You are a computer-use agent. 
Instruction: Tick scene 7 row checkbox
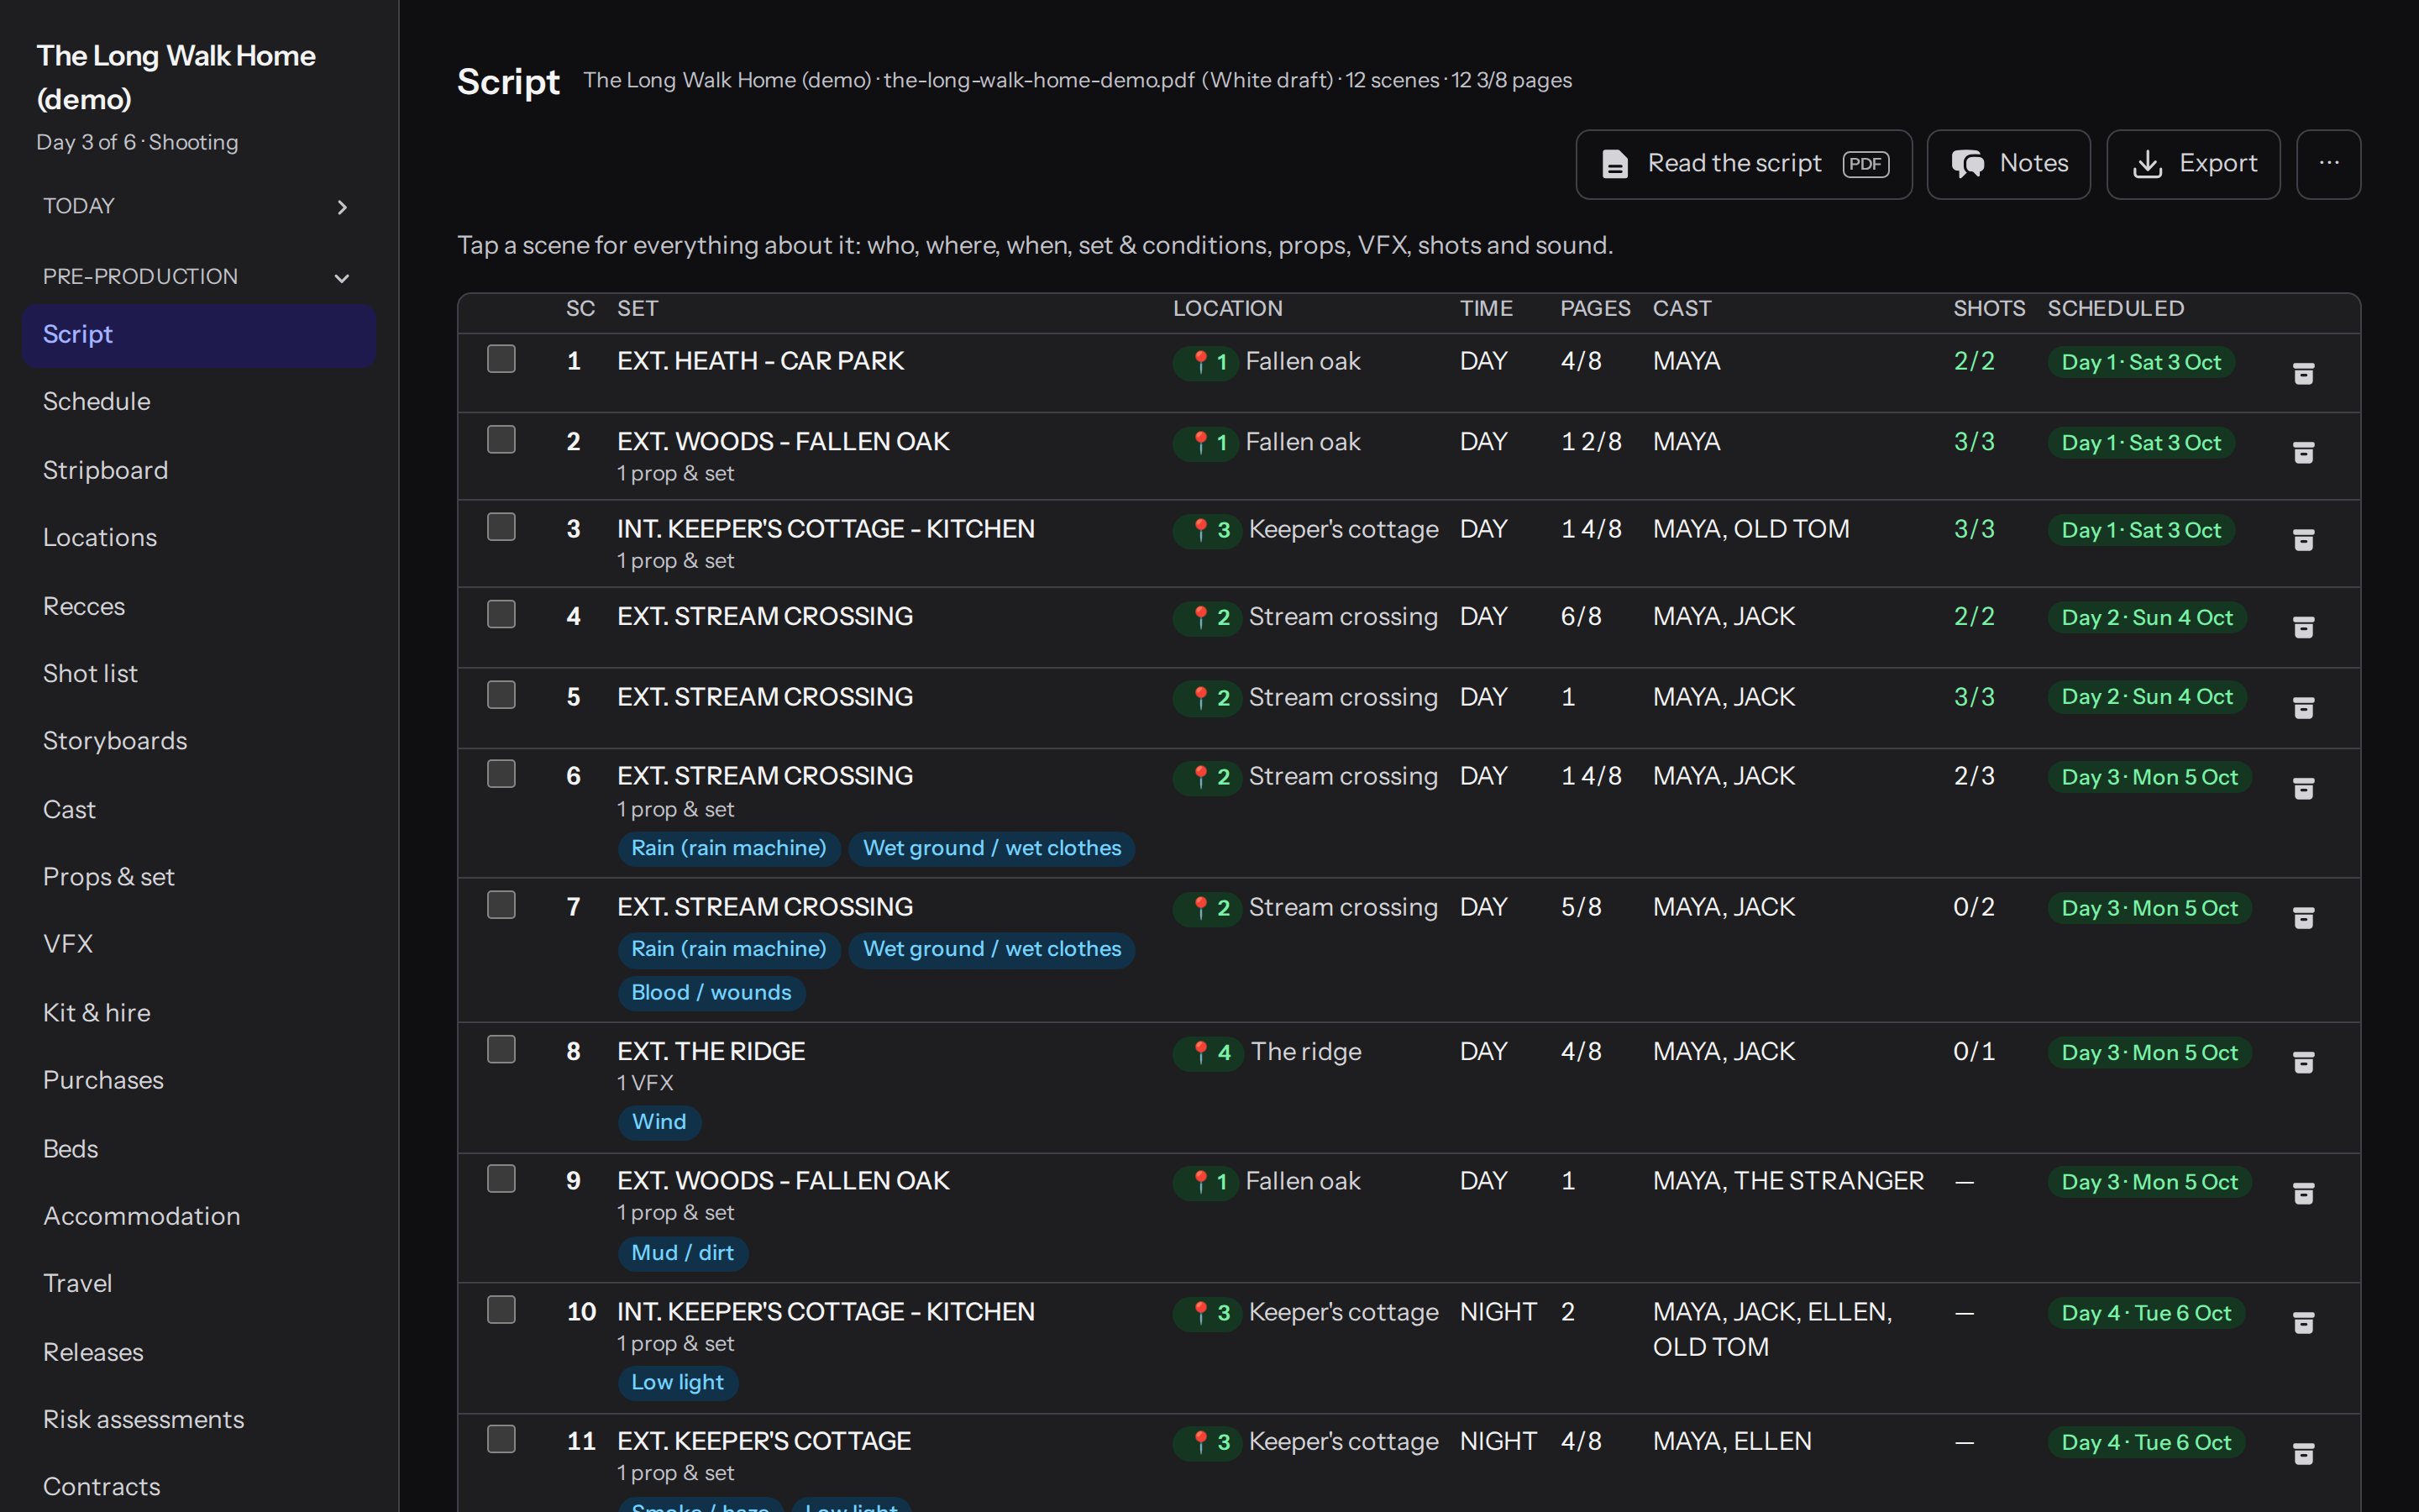coord(501,905)
